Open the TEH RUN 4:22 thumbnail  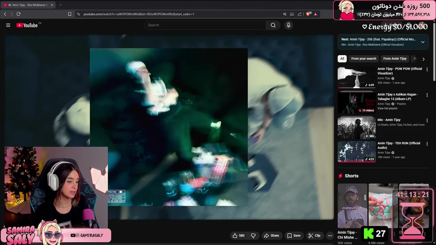pyautogui.click(x=356, y=152)
